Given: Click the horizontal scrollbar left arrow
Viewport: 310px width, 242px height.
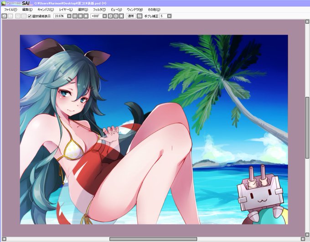Looking at the screenshot, I should tap(4, 239).
